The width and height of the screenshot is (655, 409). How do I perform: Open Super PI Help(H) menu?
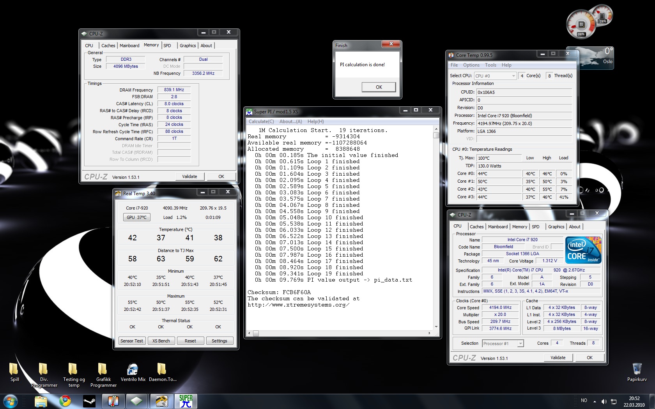[x=315, y=122]
